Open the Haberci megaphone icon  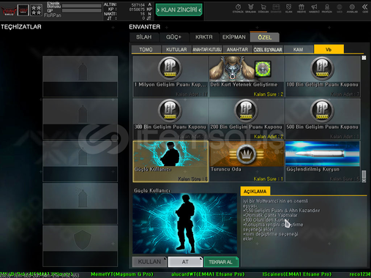314,8
